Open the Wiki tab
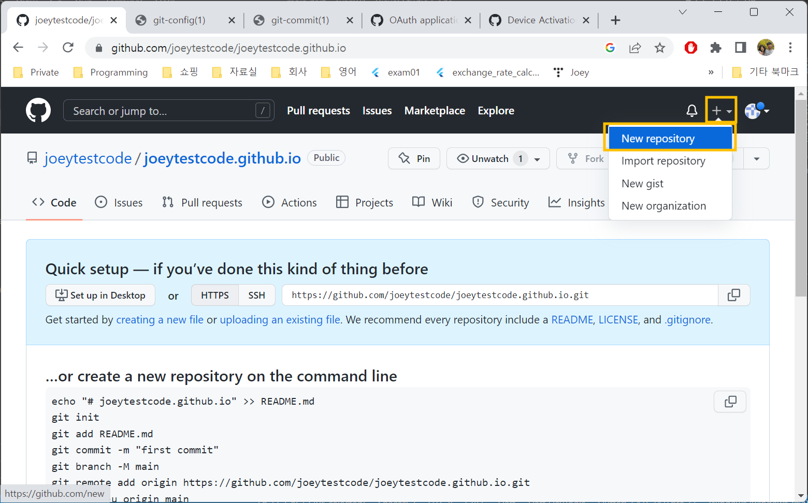Screen dimensions: 808x503 pyautogui.click(x=432, y=203)
